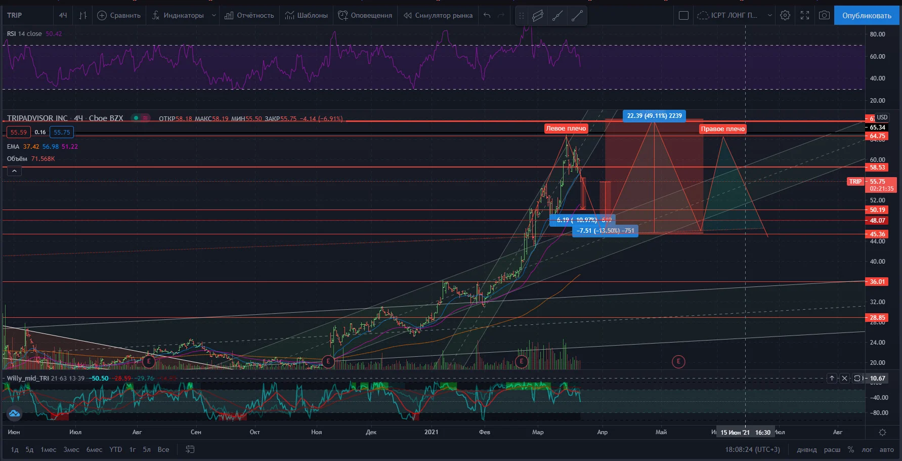Screen dimensions: 902x461
Task: Click the earnings marker near August
Action: 149,361
